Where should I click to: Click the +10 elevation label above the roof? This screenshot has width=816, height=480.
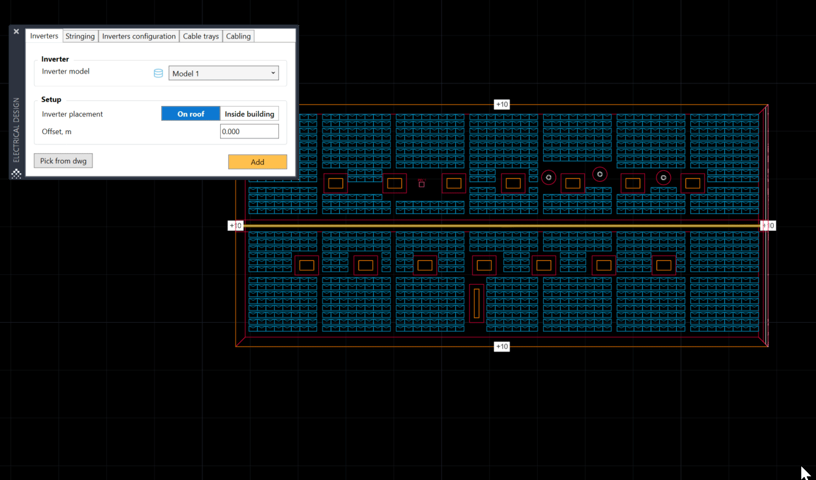tap(501, 104)
